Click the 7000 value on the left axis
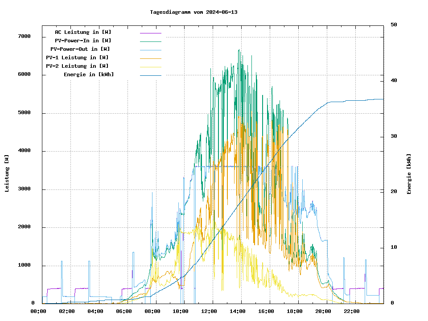 click(24, 36)
